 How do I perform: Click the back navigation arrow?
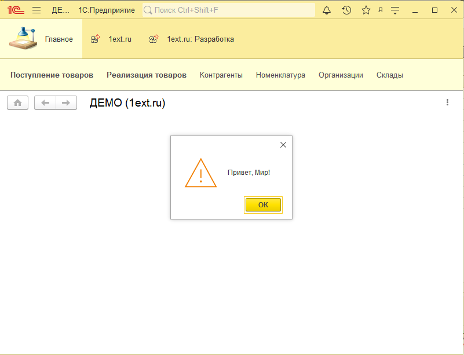coord(45,103)
